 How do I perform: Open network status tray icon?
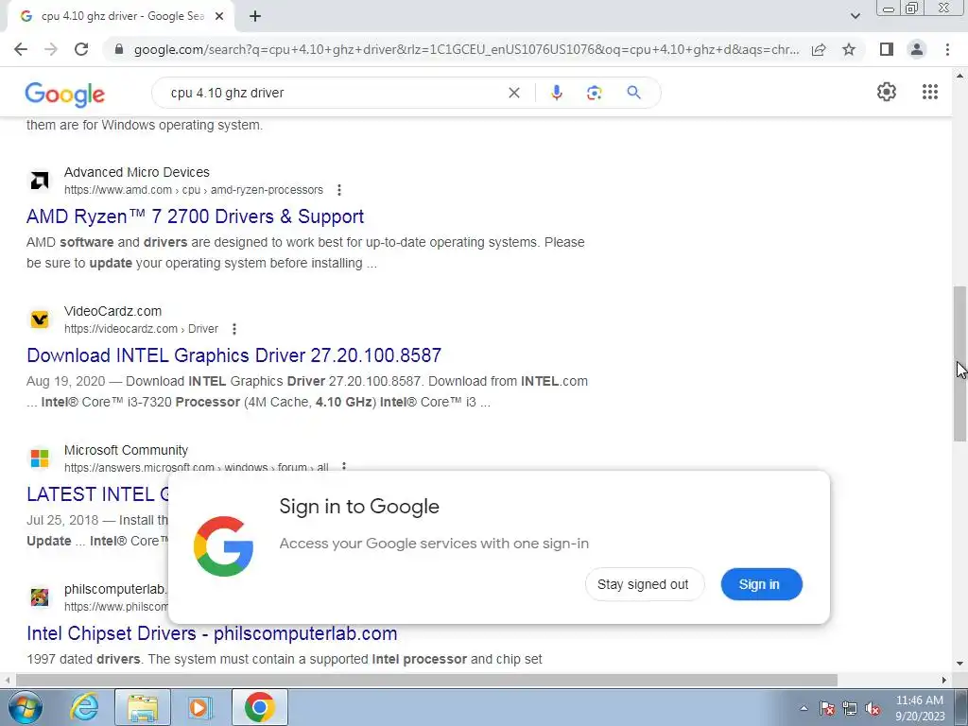(850, 709)
